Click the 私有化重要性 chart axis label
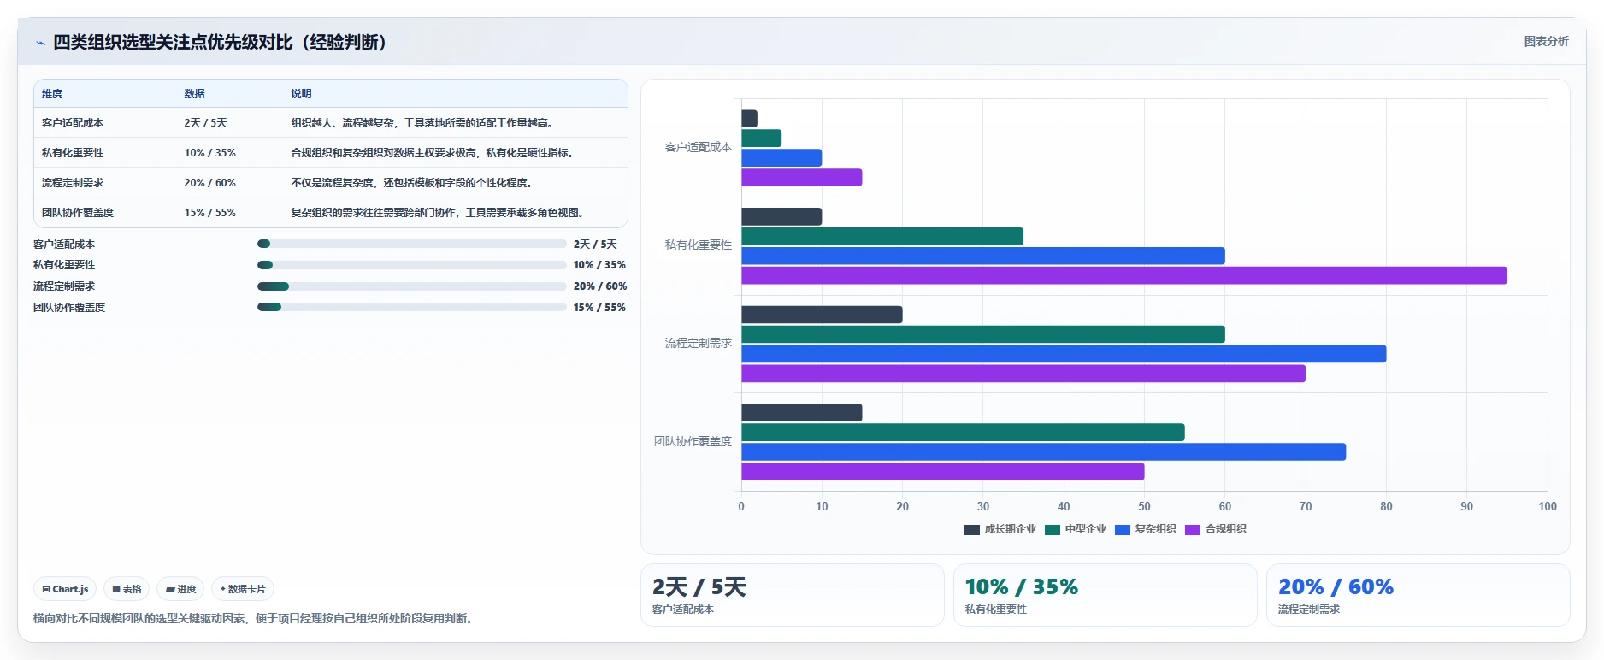Screen dimensions: 1604x660 pos(699,245)
